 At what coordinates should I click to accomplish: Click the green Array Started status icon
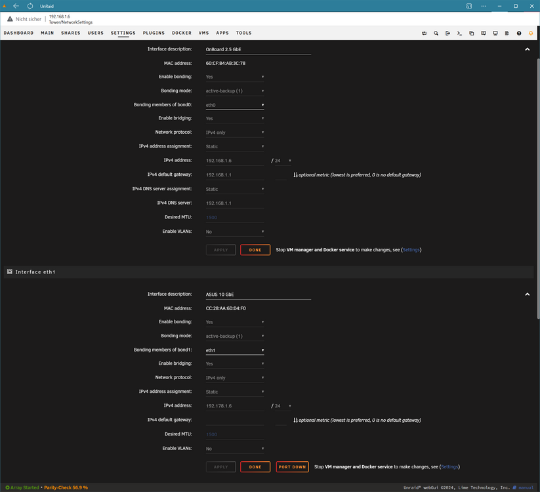point(8,487)
